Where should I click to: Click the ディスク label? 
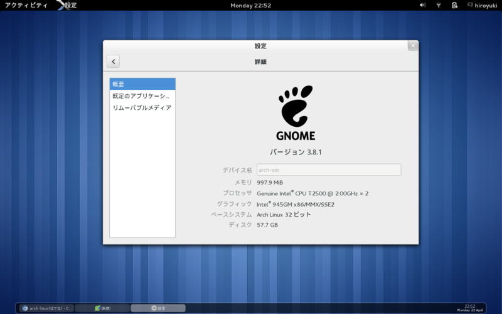pos(240,225)
